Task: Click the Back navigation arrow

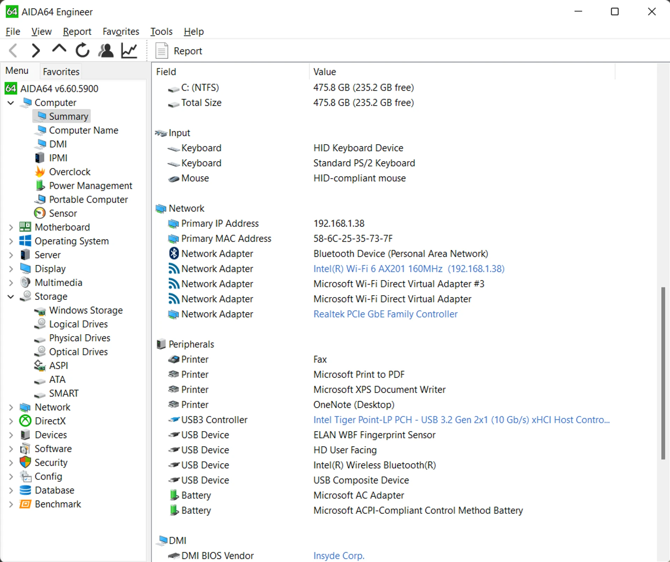Action: 13,51
